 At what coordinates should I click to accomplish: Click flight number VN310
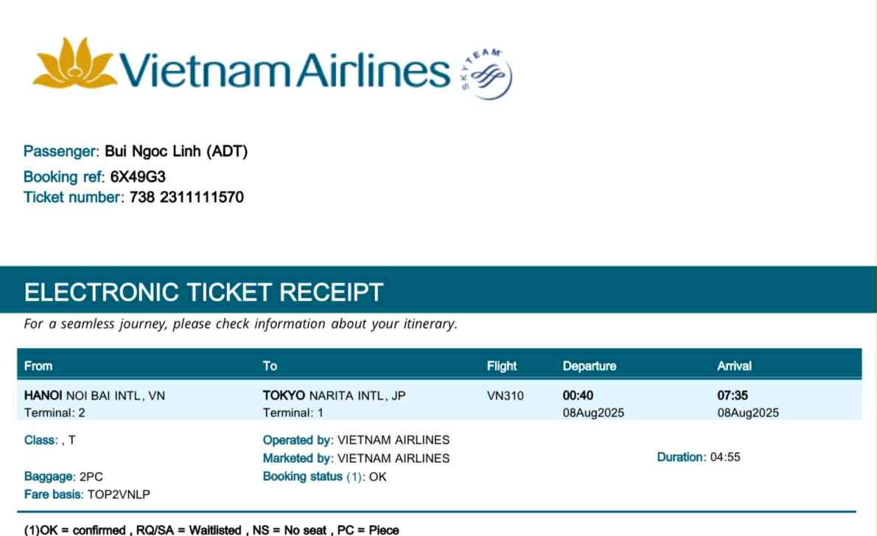tap(505, 396)
